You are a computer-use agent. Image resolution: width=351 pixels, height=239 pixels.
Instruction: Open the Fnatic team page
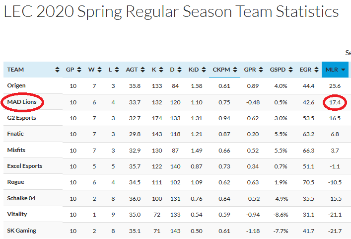pyautogui.click(x=15, y=134)
